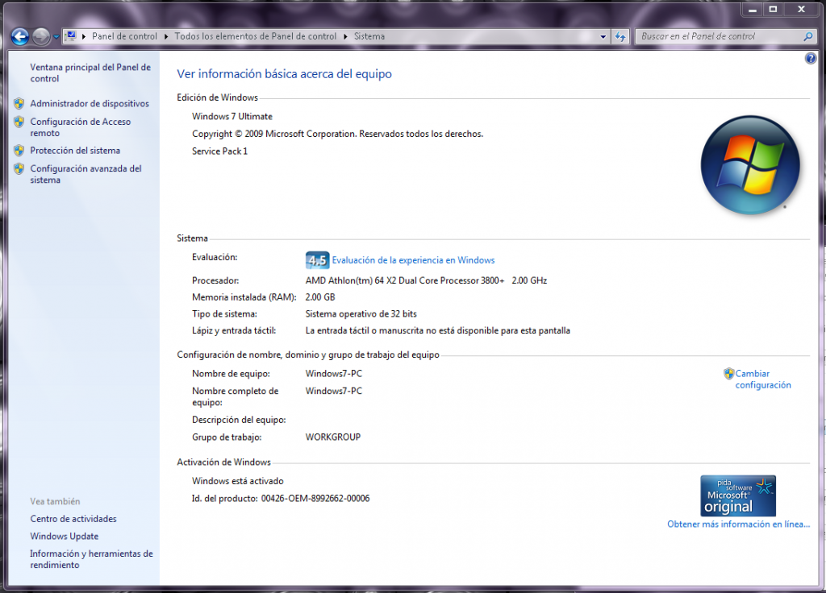Click the magnifier search icon
The image size is (826, 593).
point(808,36)
